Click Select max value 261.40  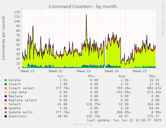(x=153, y=104)
